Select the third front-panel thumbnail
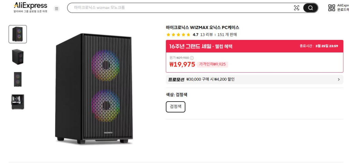This screenshot has width=349, height=166. click(x=18, y=79)
